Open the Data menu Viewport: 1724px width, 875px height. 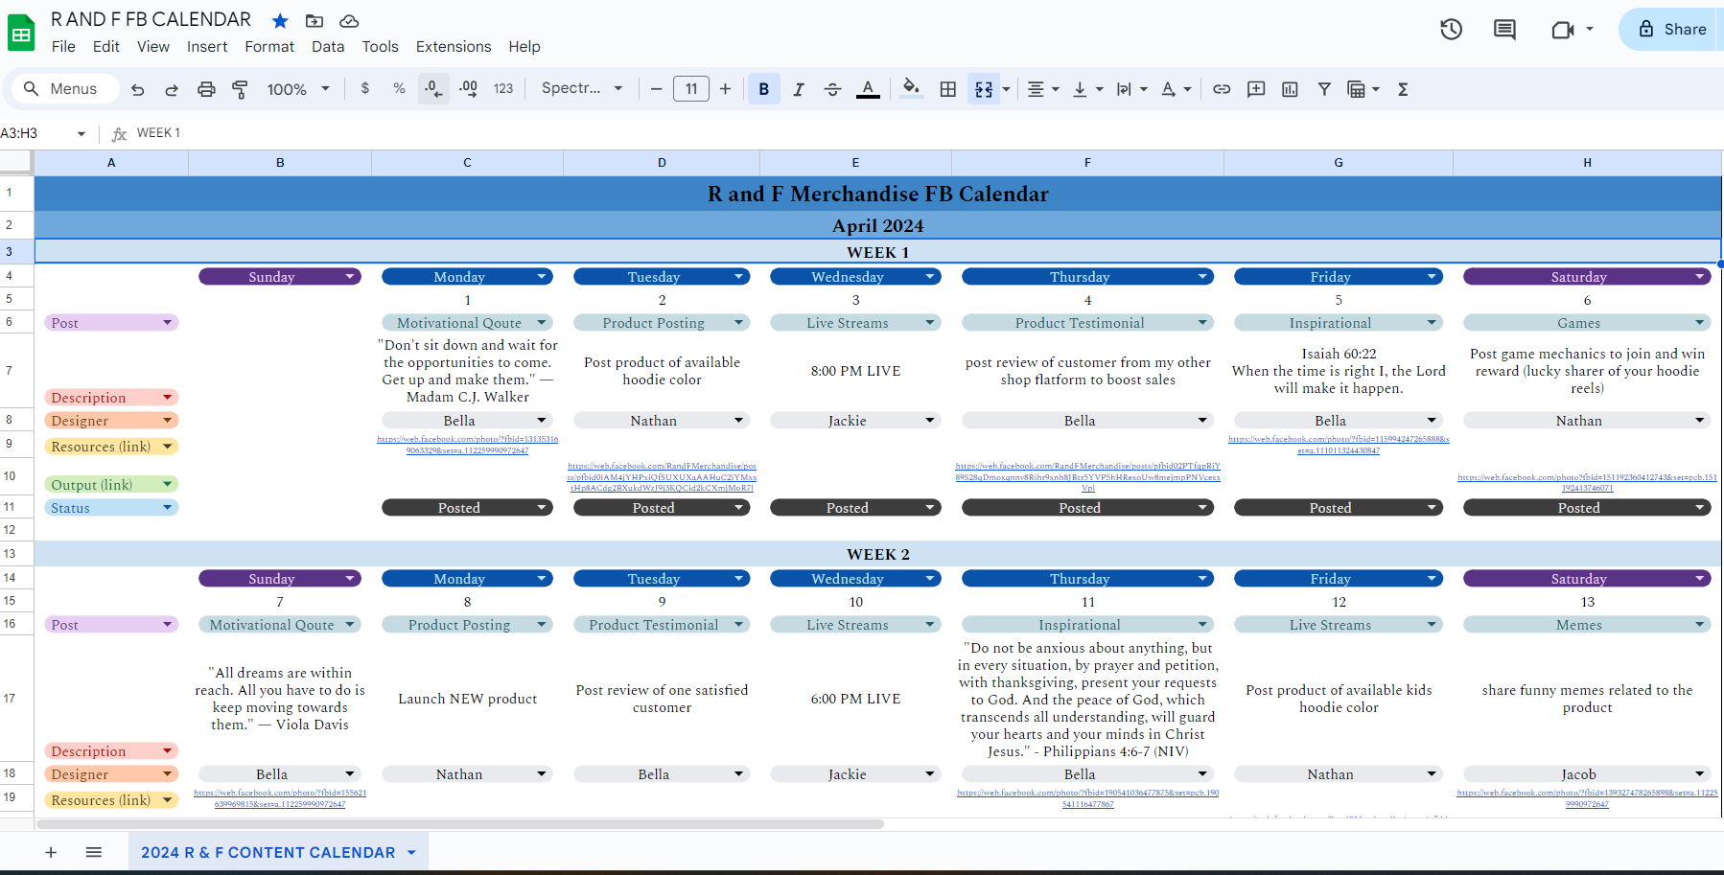click(x=328, y=46)
